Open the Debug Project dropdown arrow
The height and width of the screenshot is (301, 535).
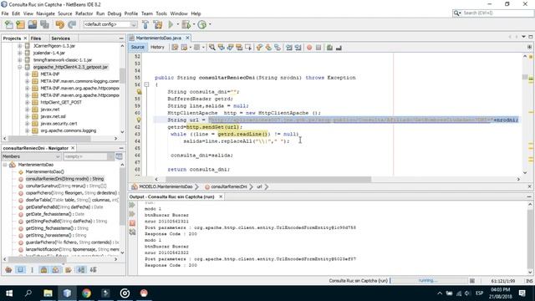193,24
